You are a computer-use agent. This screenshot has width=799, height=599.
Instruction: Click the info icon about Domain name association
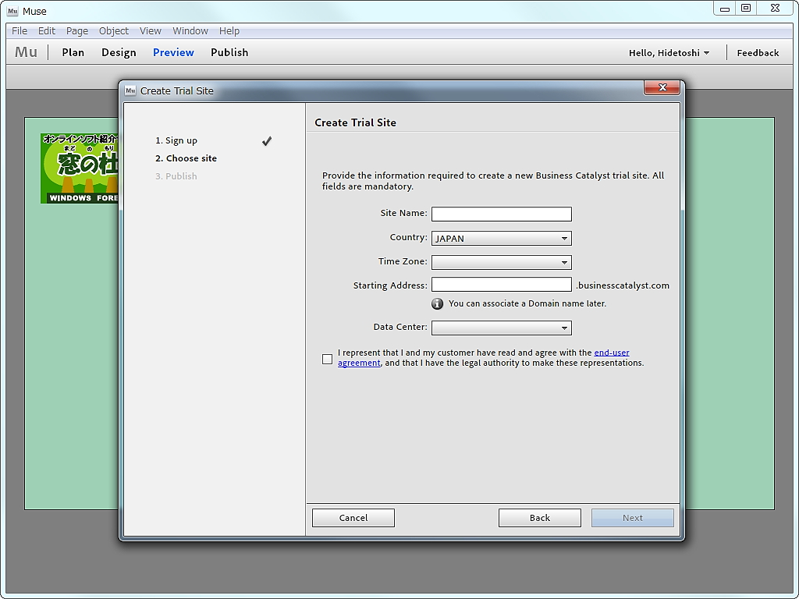pyautogui.click(x=437, y=303)
